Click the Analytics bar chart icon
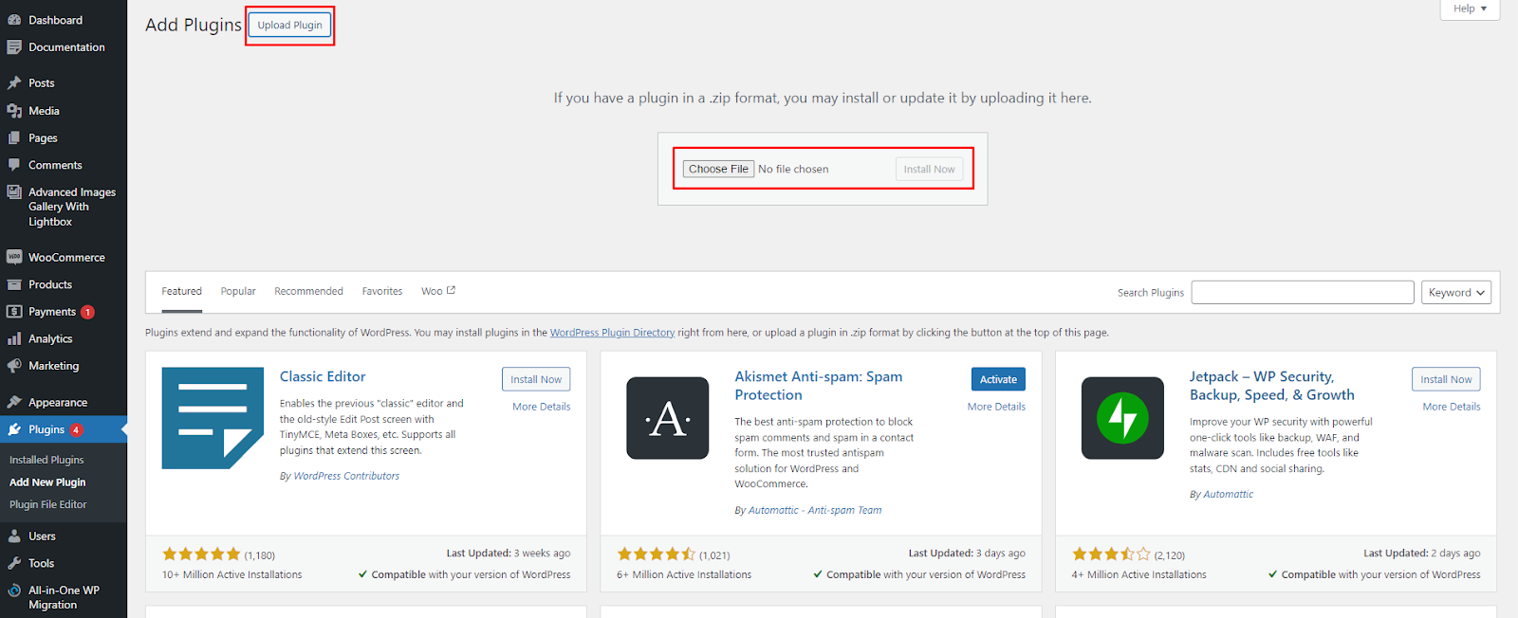Viewport: 1518px width, 618px height. click(x=14, y=338)
